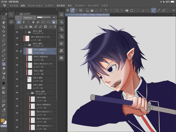The image size is (176, 132).
Task: Click the Create layer mask icon
Action: (x=45, y=27)
